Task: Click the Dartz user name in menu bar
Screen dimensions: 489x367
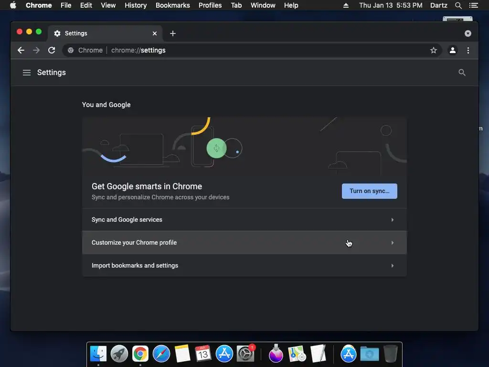Action: [438, 5]
